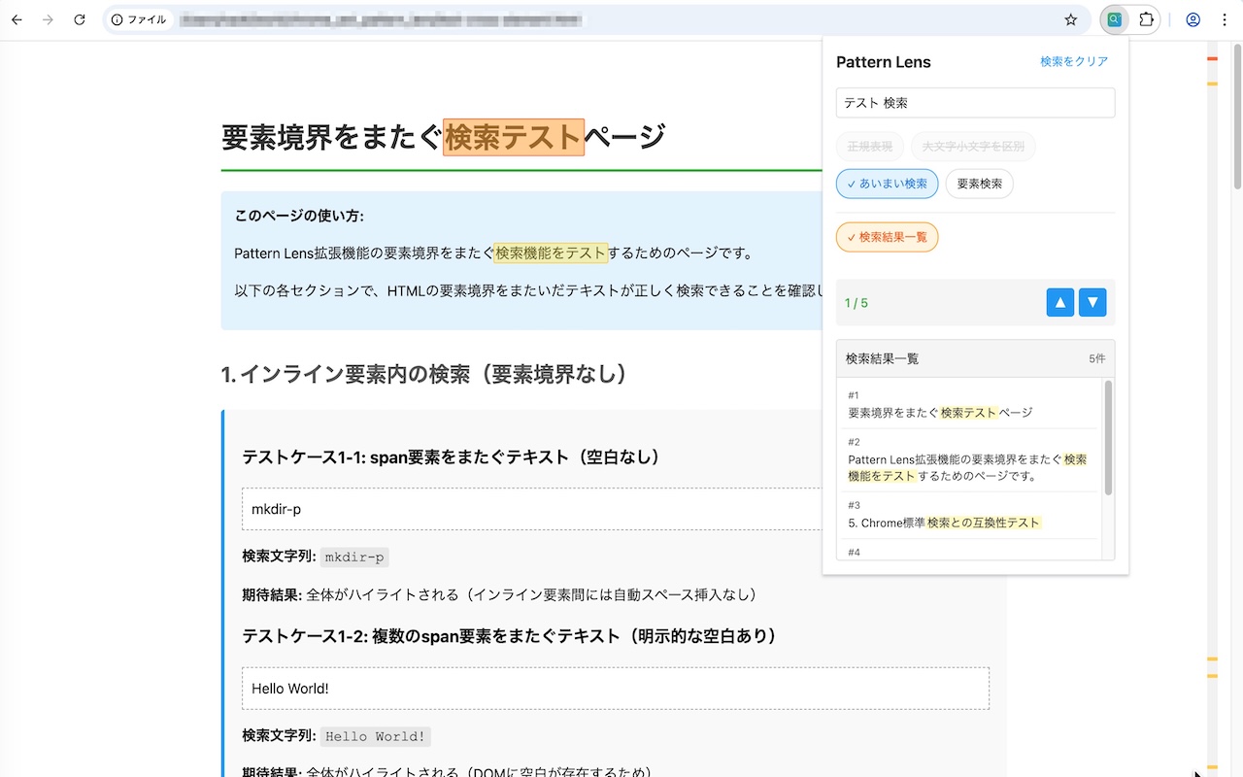Reload the current page
Image resolution: width=1243 pixels, height=777 pixels.
click(x=80, y=19)
